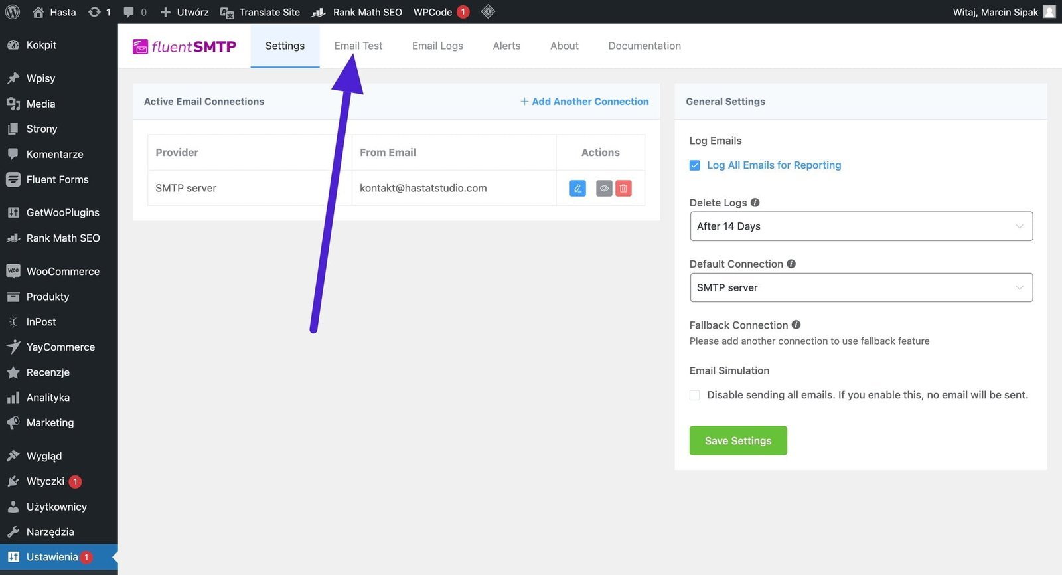This screenshot has height=575, width=1062.
Task: Switch to the Email Test tab
Action: (x=358, y=46)
